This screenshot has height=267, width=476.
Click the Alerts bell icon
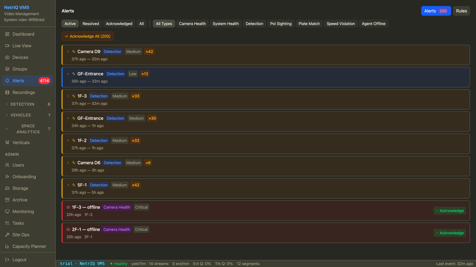pos(7,81)
